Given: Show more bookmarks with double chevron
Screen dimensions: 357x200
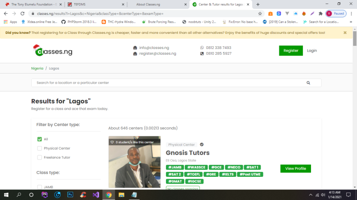Looking at the screenshot, I should coord(351,22).
